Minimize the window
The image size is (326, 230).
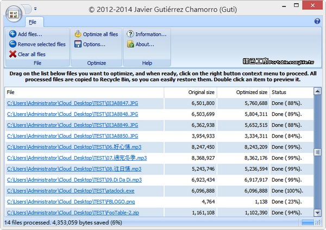point(284,6)
